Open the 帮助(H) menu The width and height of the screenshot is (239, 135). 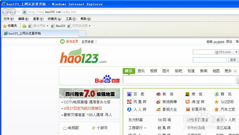86,19
